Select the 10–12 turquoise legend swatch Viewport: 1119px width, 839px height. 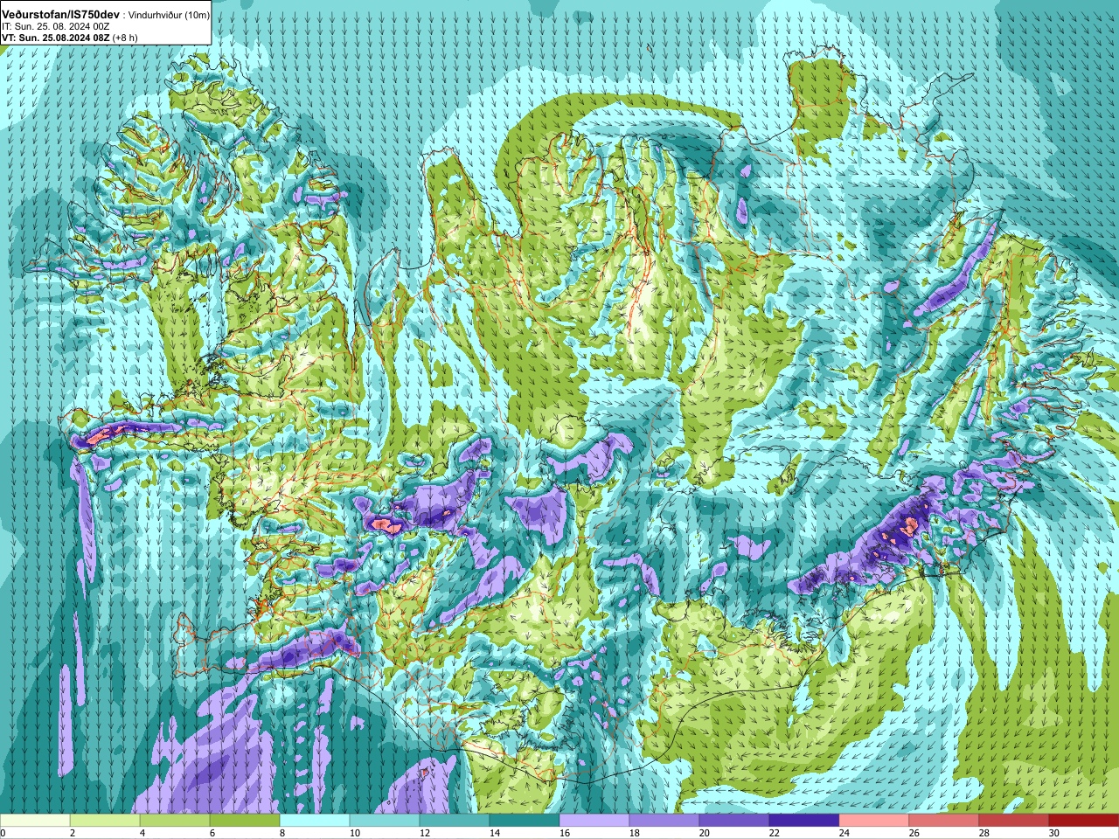(385, 821)
